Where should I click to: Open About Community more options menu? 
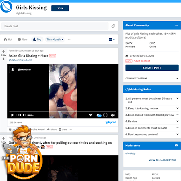[x=177, y=25]
